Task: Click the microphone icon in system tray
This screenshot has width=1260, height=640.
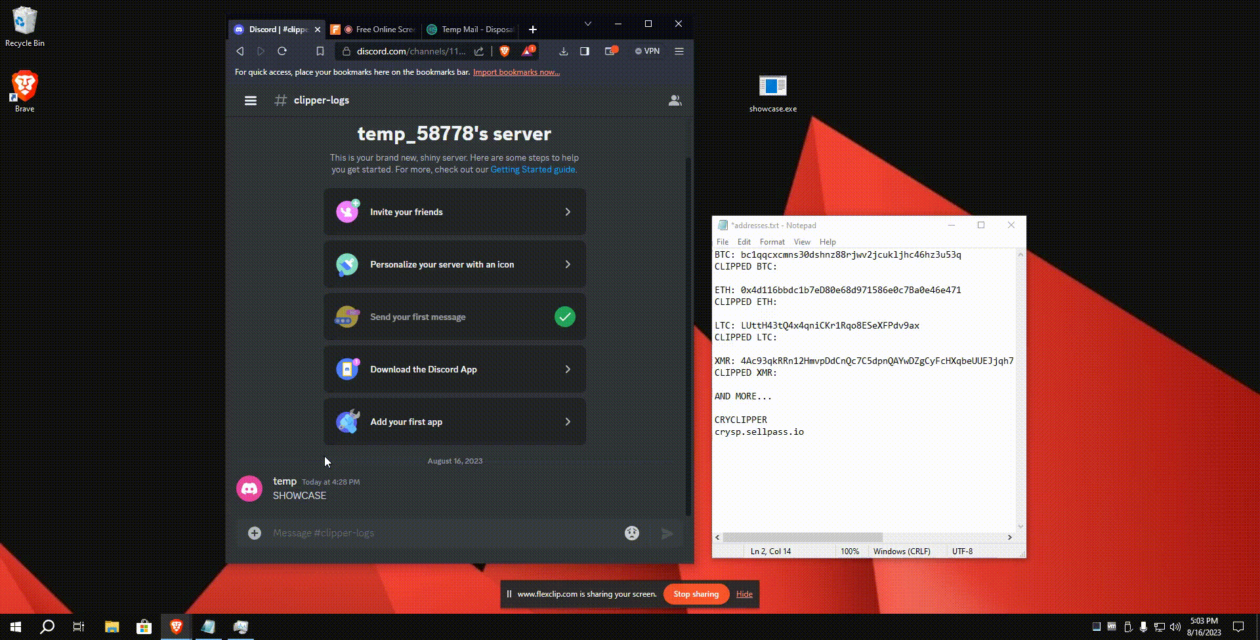Action: pos(1143,627)
